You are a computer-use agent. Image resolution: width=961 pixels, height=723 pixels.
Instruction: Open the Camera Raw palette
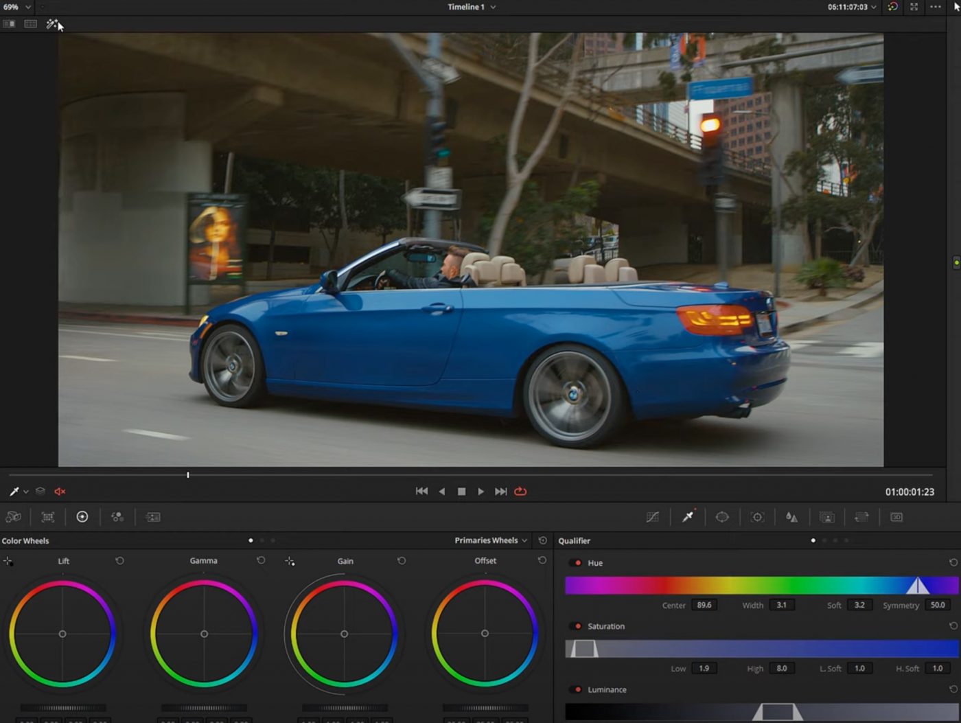tap(13, 517)
